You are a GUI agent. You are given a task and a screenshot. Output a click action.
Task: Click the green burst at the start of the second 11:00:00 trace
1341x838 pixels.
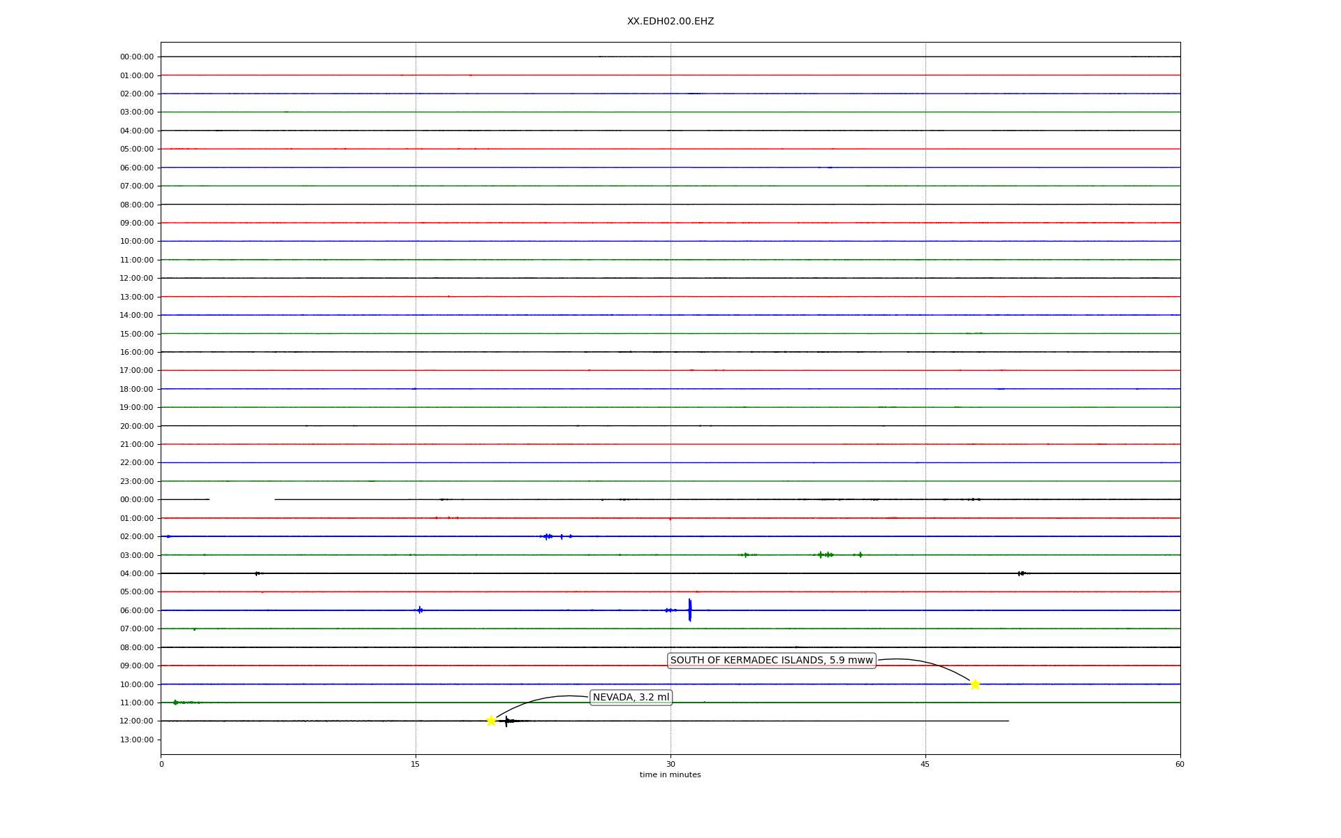point(176,702)
